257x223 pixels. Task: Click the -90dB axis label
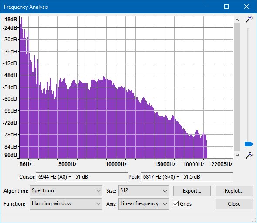tap(10, 155)
